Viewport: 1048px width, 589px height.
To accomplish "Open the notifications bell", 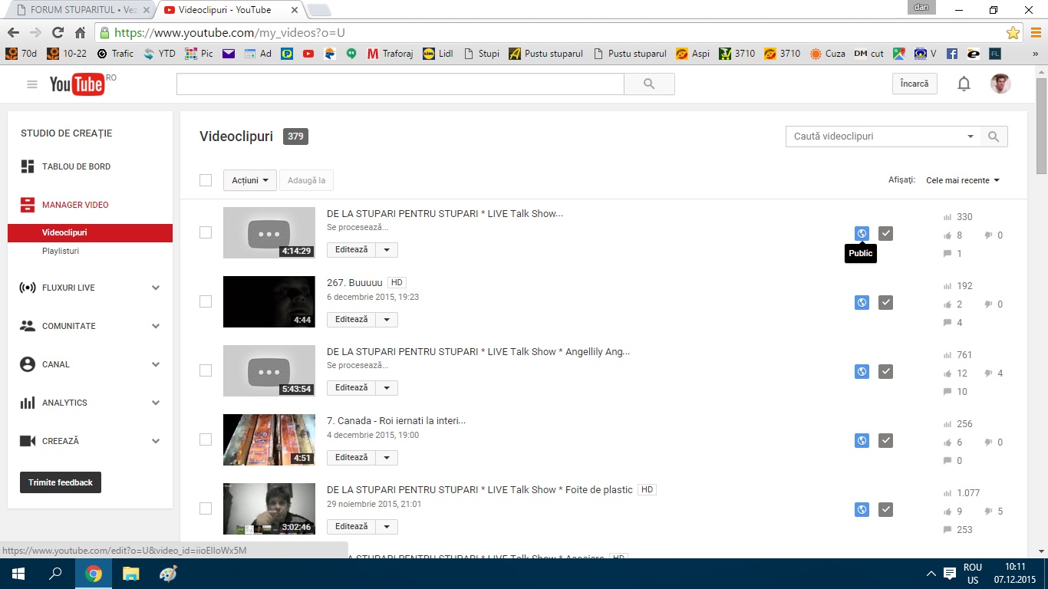I will 964,84.
